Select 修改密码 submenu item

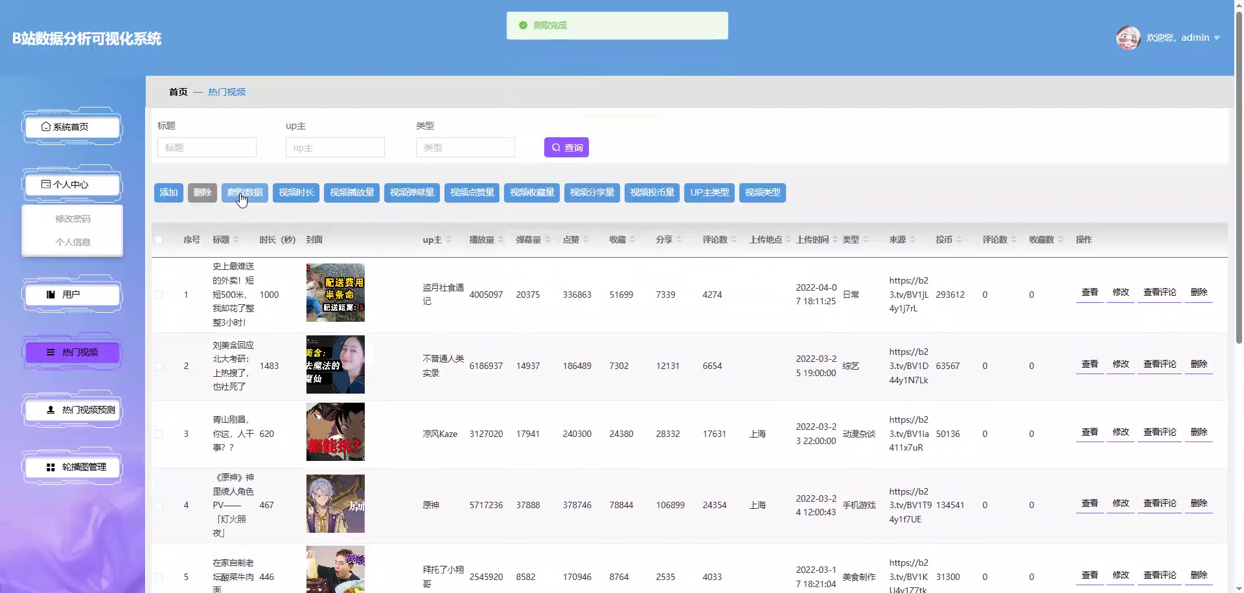pyautogui.click(x=73, y=219)
